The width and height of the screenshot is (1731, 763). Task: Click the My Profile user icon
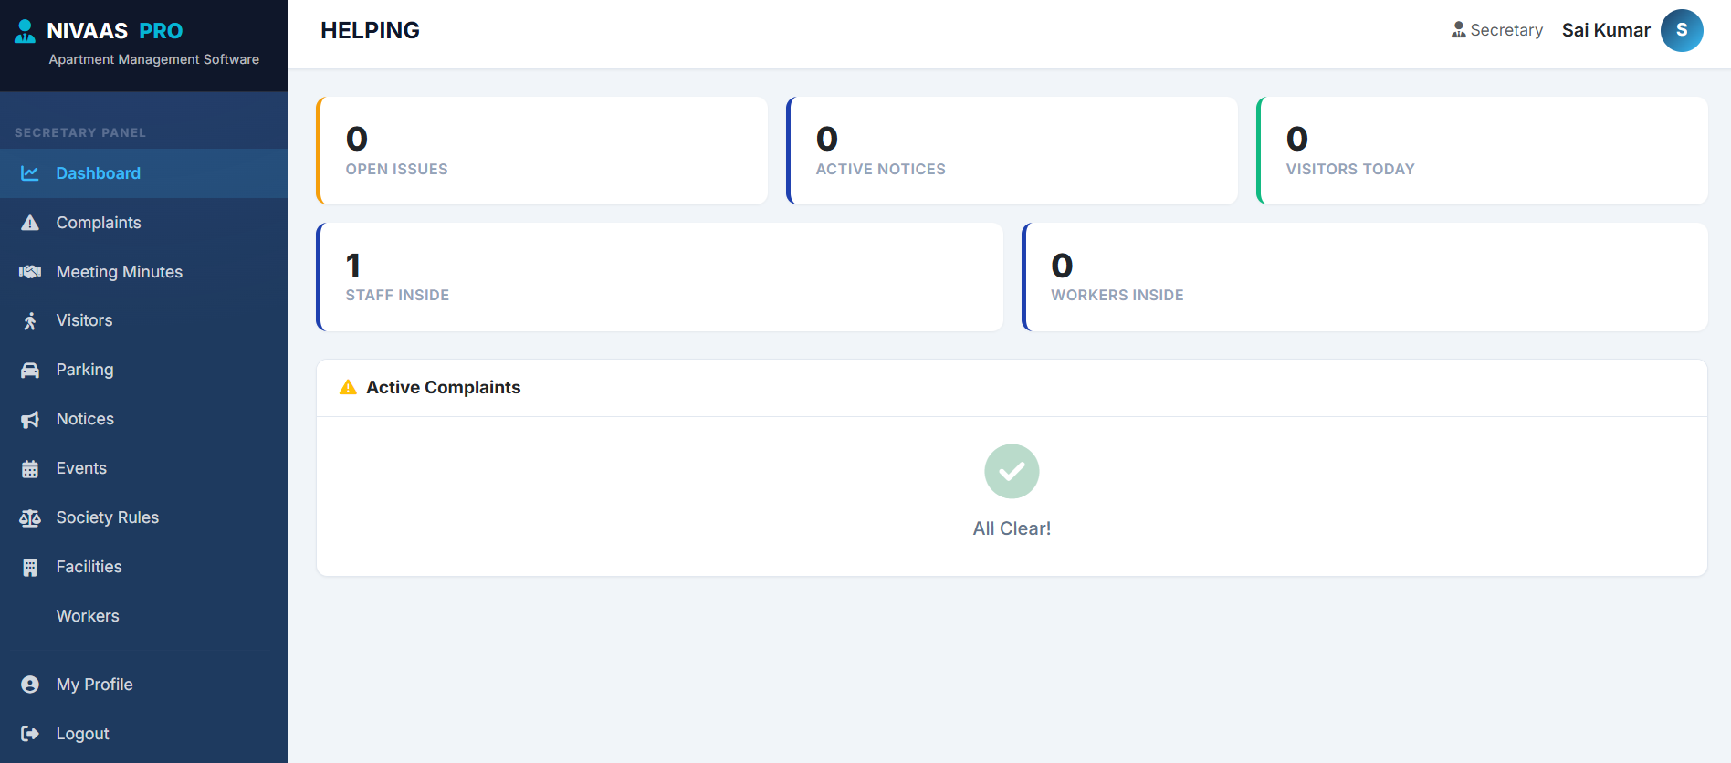tap(30, 685)
